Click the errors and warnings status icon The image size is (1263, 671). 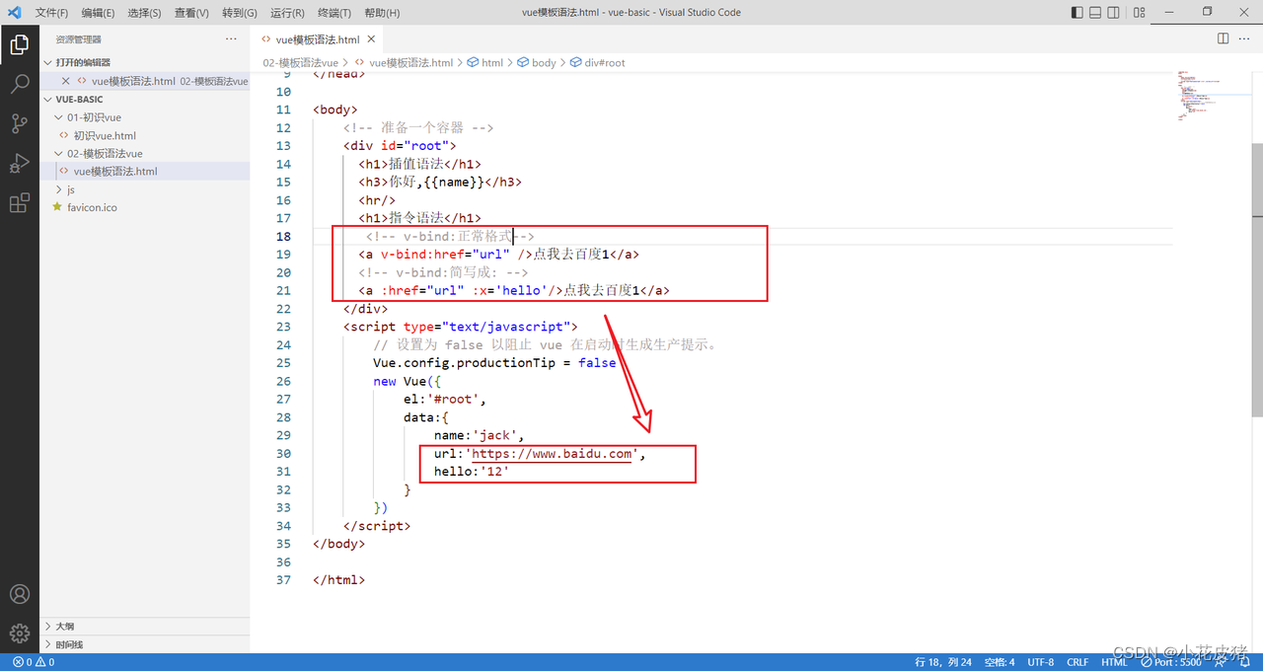(x=34, y=662)
